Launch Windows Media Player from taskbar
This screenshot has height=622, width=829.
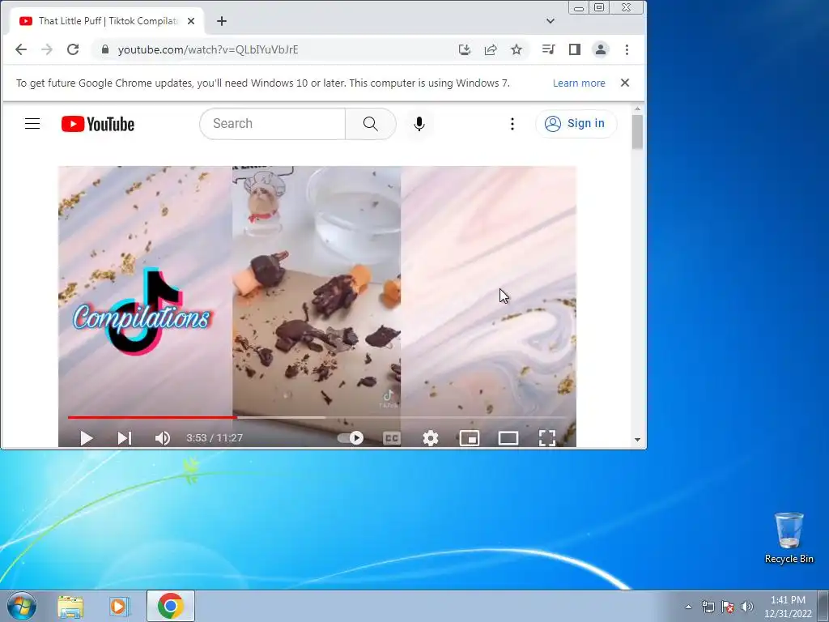pyautogui.click(x=120, y=606)
